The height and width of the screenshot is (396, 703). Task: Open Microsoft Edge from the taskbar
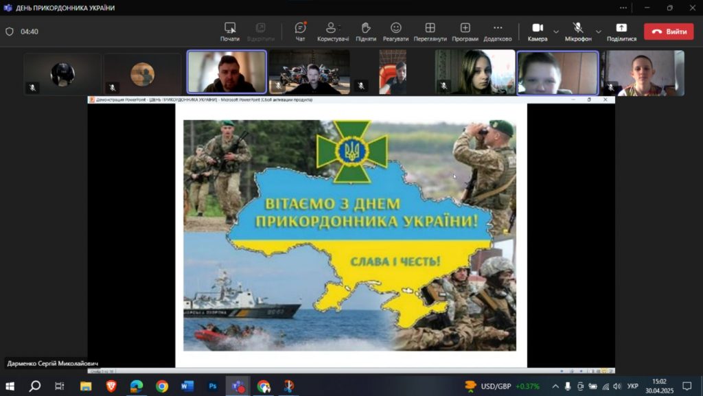(x=137, y=386)
